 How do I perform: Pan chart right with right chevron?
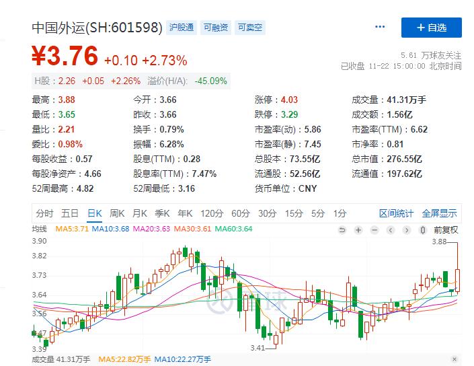pos(407,230)
